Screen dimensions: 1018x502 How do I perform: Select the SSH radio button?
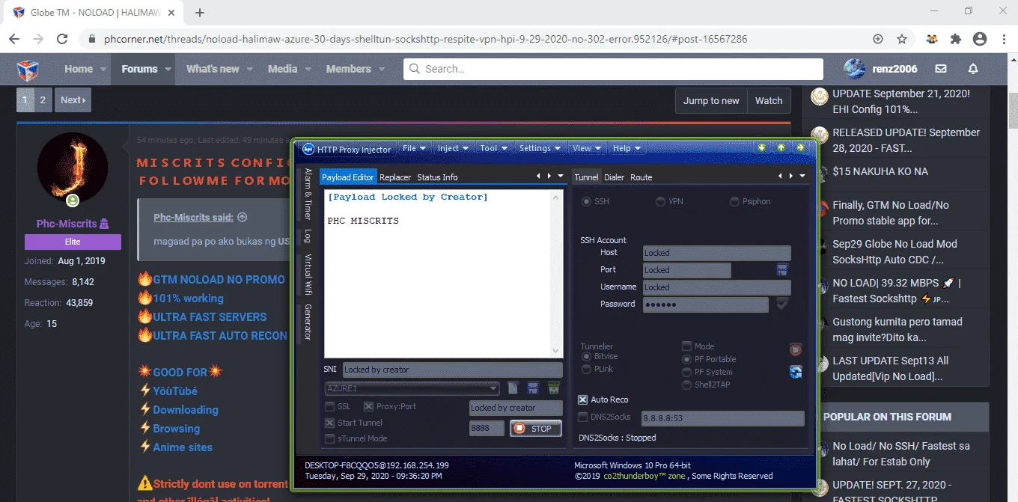pyautogui.click(x=586, y=202)
